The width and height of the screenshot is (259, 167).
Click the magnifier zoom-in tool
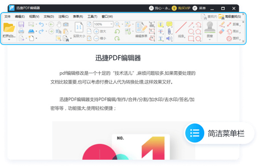click(117, 24)
